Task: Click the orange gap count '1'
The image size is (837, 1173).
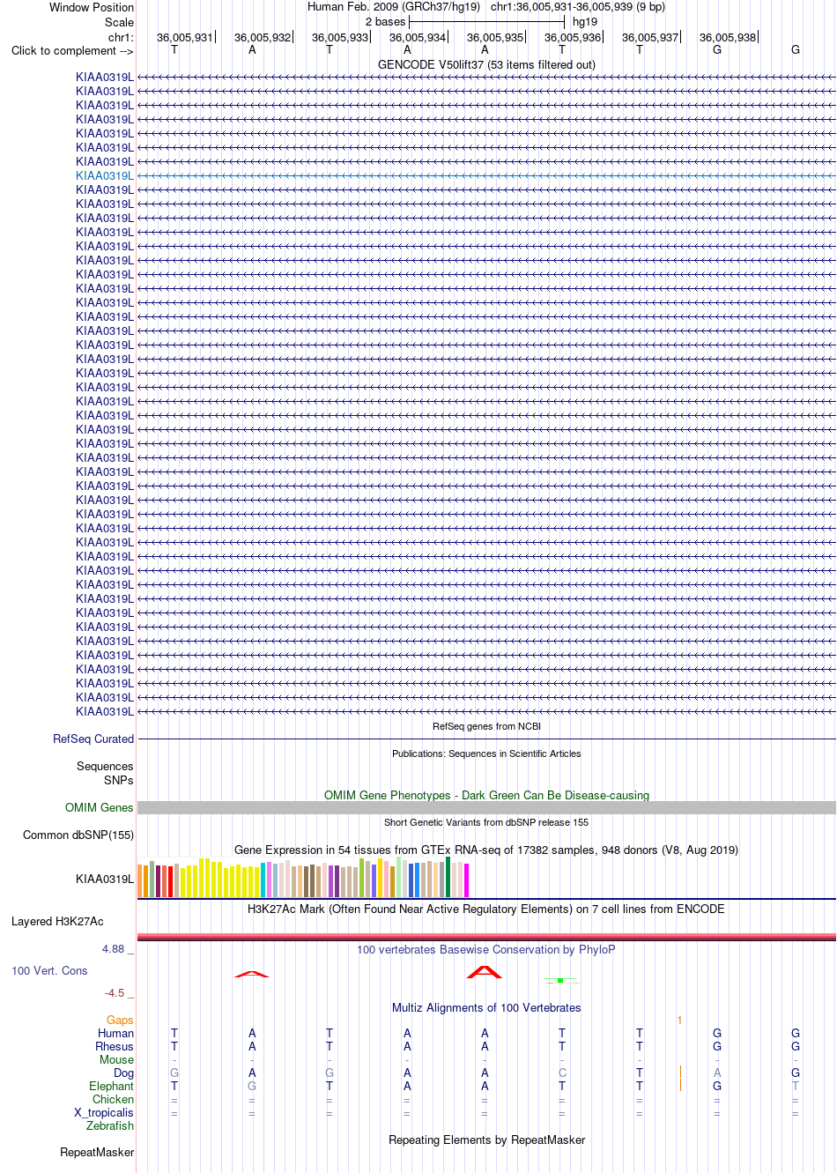Action: (x=679, y=1020)
